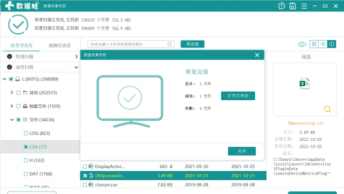Image resolution: width=344 pixels, height=194 pixels.
Task: Click the 7.82 KB size cell
Action: [x=165, y=185]
